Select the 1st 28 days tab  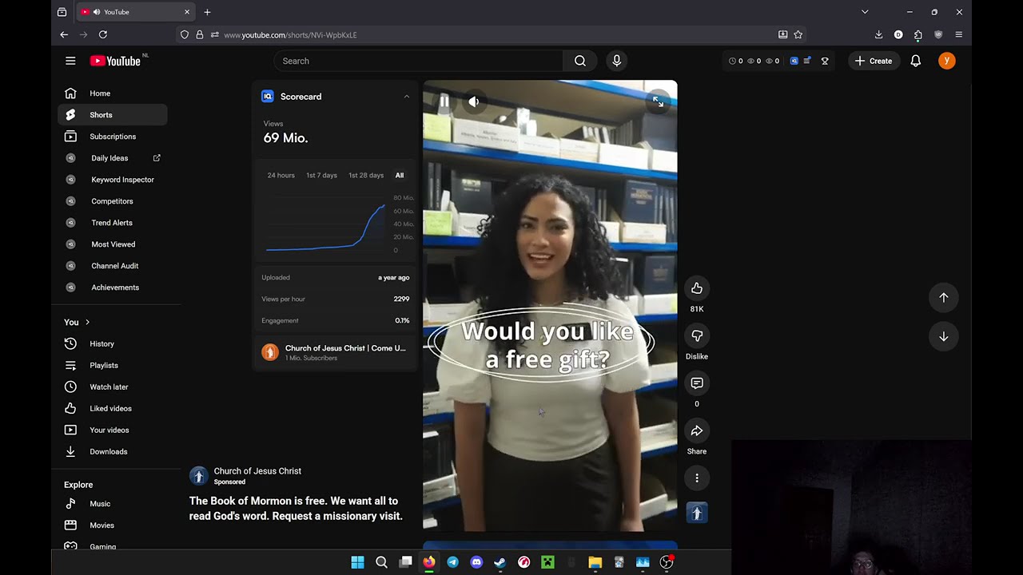366,175
